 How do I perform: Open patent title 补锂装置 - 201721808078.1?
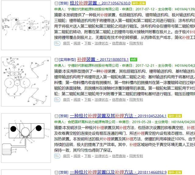(x=103, y=59)
